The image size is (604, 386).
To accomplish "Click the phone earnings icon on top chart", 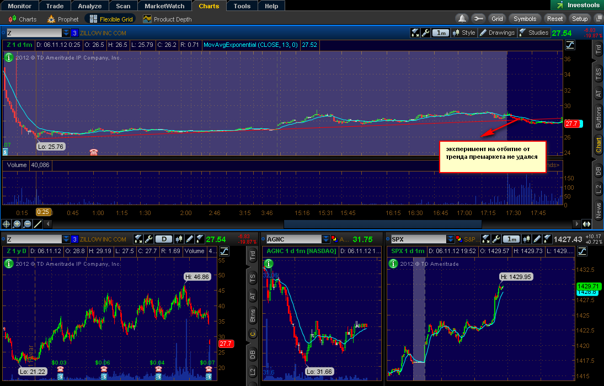I will click(x=93, y=152).
